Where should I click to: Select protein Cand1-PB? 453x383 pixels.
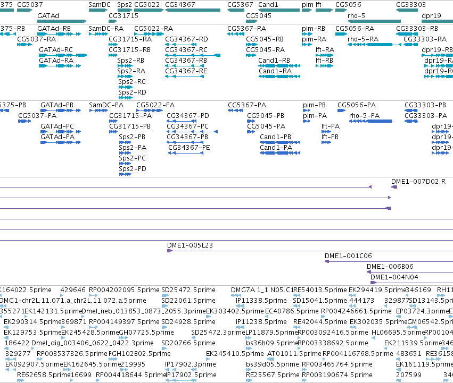(280, 142)
